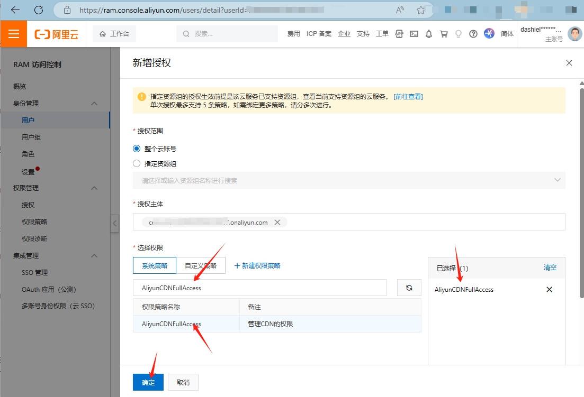
Task: Remove AliyunCDNFullAccess from selected list
Action: [x=549, y=290]
